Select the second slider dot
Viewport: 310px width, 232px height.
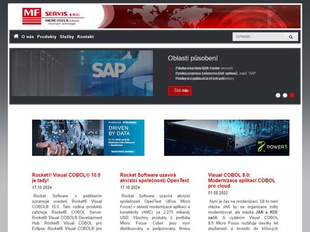click(x=285, y=95)
